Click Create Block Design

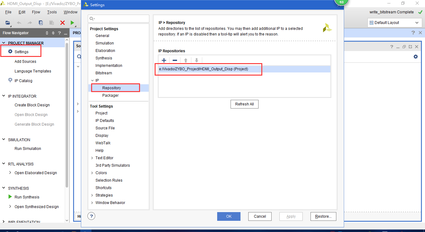(x=32, y=105)
